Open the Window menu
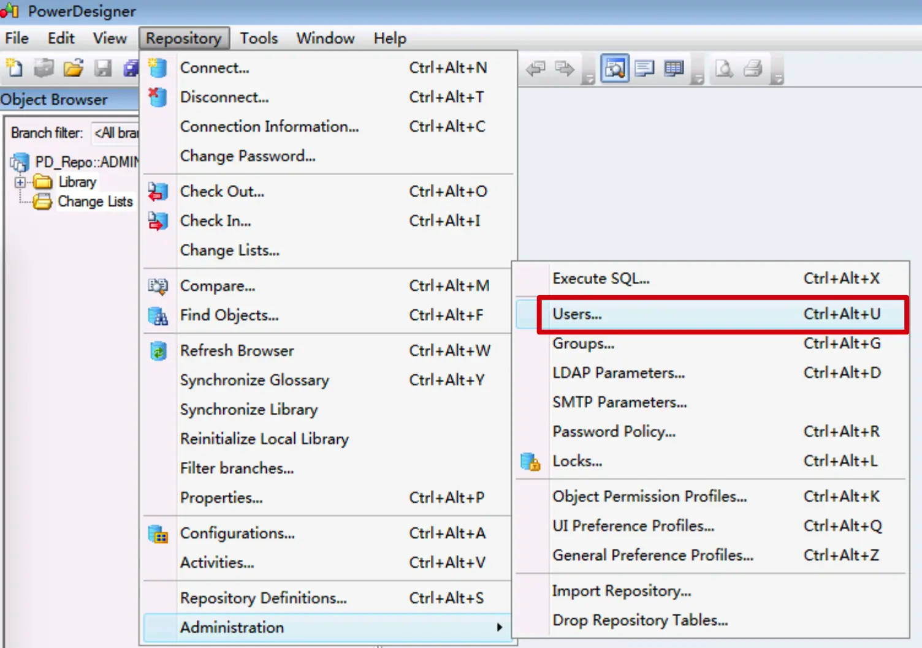This screenshot has width=922, height=648. (326, 38)
